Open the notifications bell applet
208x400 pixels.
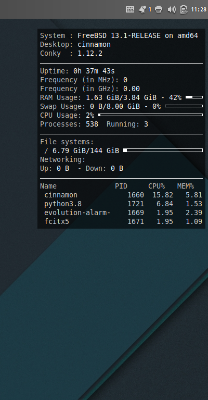(142, 9)
